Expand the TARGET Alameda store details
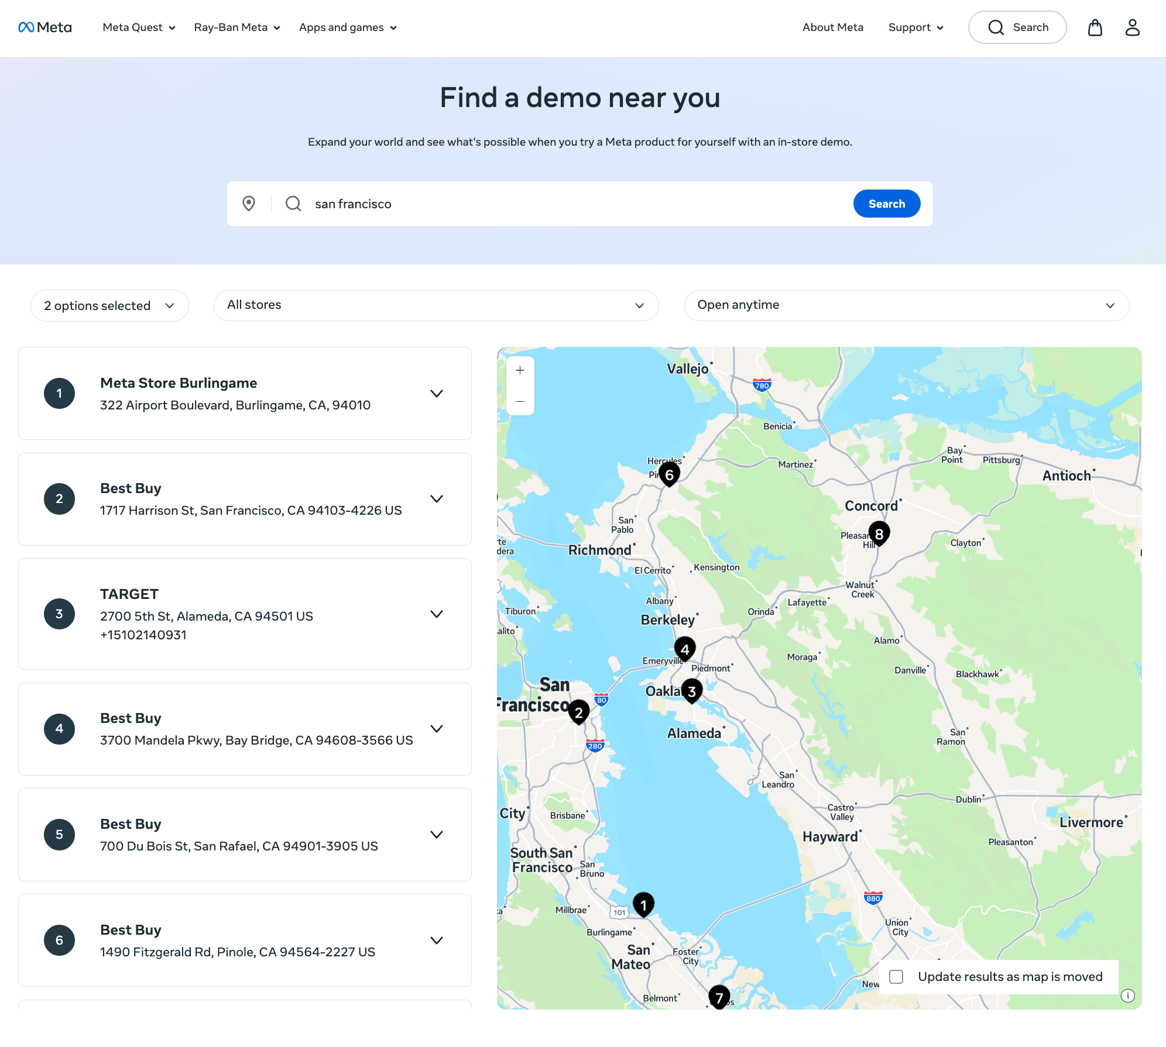The width and height of the screenshot is (1166, 1047). pyautogui.click(x=437, y=614)
